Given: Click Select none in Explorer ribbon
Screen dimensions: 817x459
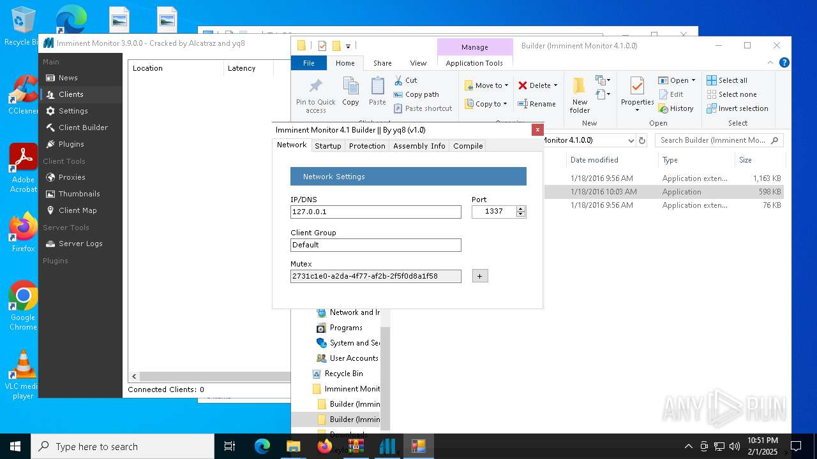Looking at the screenshot, I should [731, 94].
